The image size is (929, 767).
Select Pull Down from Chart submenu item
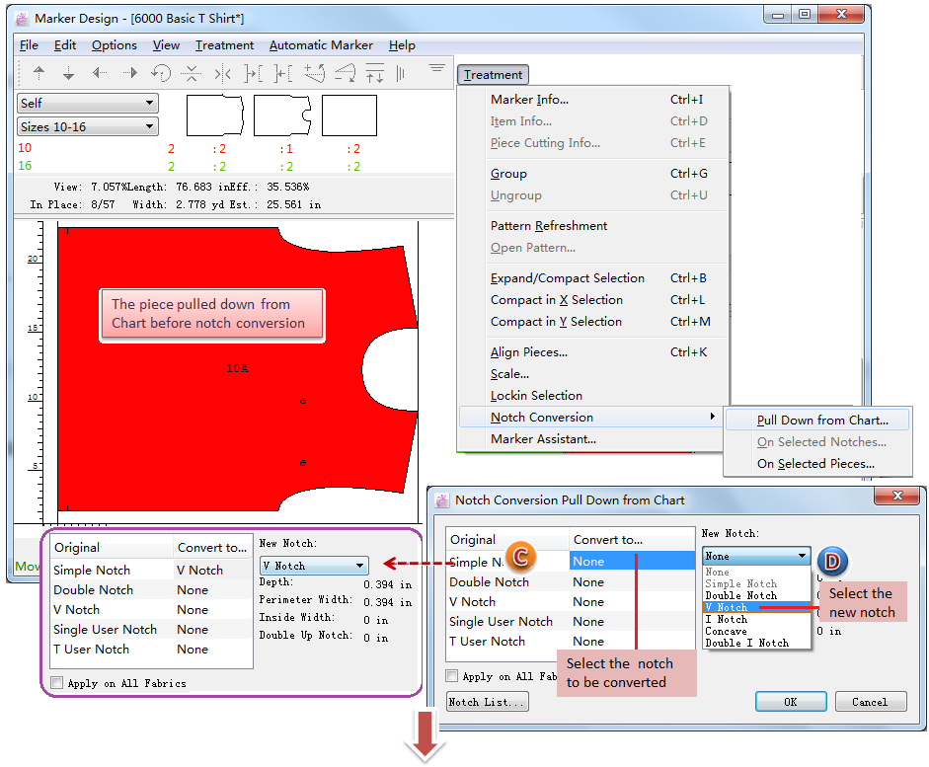click(x=821, y=421)
